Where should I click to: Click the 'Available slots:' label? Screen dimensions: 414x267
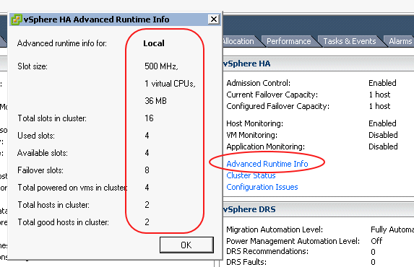tap(42, 153)
